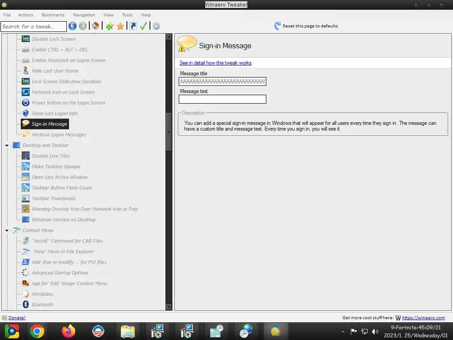Go back with the blue arrow button
This screenshot has height=340, width=453.
pos(73,26)
